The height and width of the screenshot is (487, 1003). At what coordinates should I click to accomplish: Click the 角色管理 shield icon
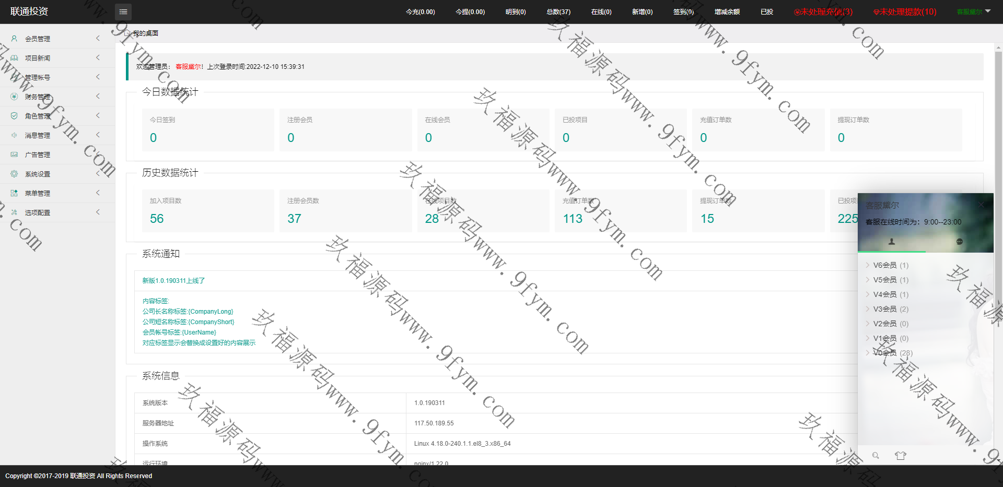14,116
